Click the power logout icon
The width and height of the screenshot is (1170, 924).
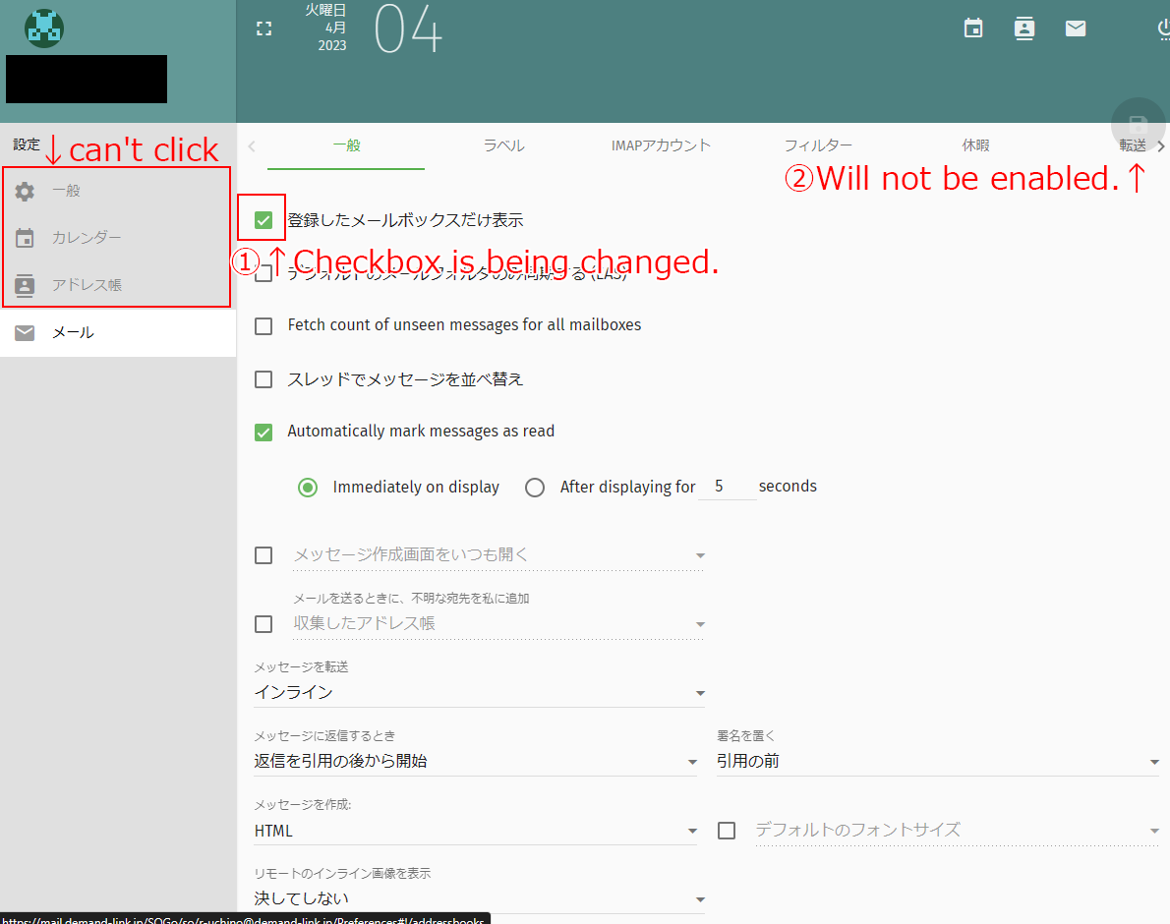(x=1162, y=29)
